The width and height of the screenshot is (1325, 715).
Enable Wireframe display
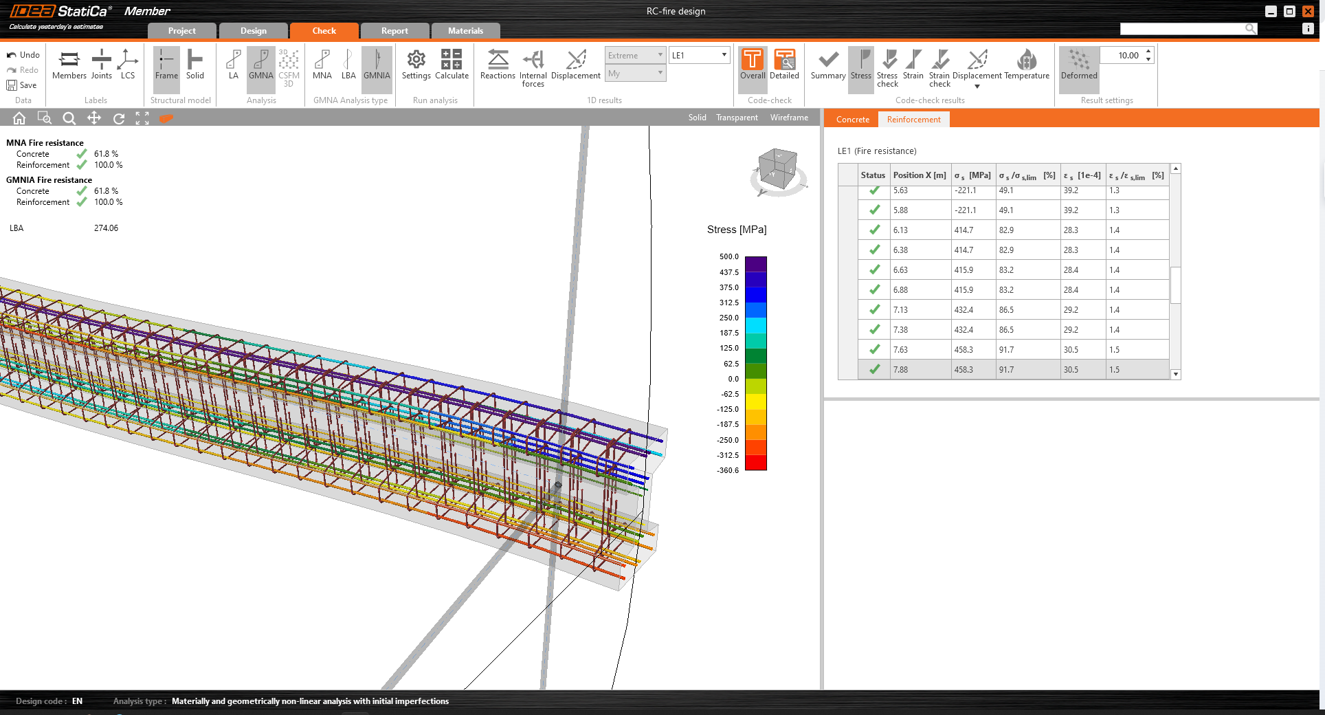point(788,117)
